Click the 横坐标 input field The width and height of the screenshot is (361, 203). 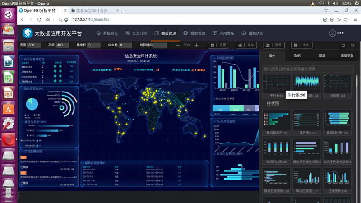tap(94, 45)
